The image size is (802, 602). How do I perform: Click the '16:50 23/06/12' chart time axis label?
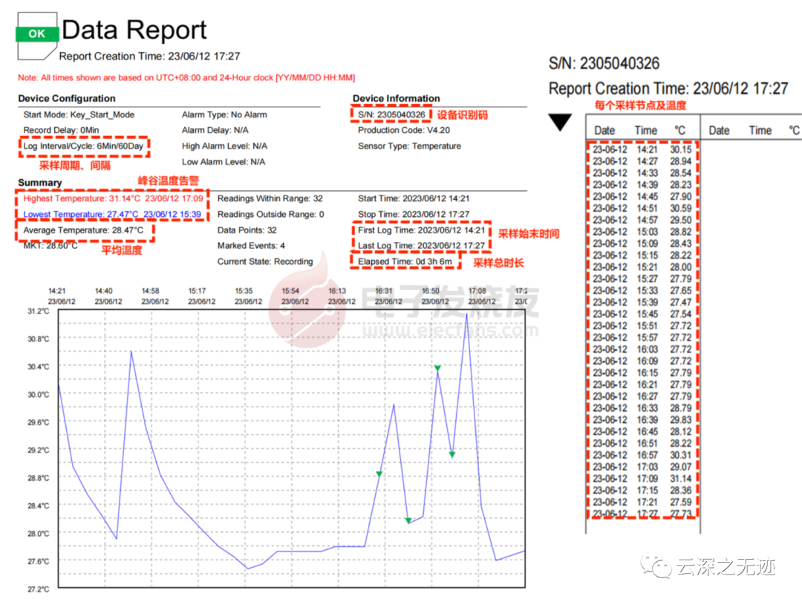click(434, 296)
